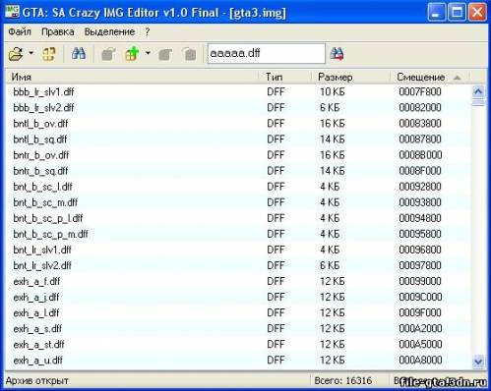The image size is (491, 391).
Task: Open the Выделение menu
Action: (109, 31)
